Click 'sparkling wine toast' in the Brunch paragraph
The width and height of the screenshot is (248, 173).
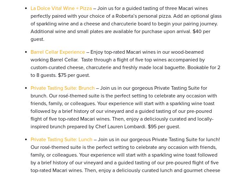pos(192,104)
